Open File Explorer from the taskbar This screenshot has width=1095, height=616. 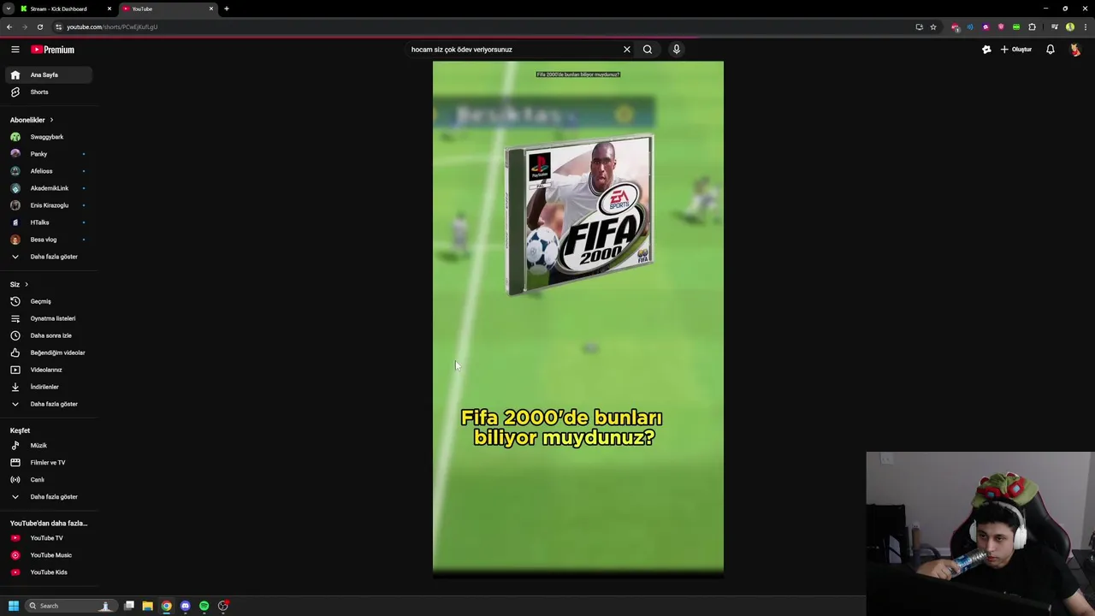click(147, 606)
